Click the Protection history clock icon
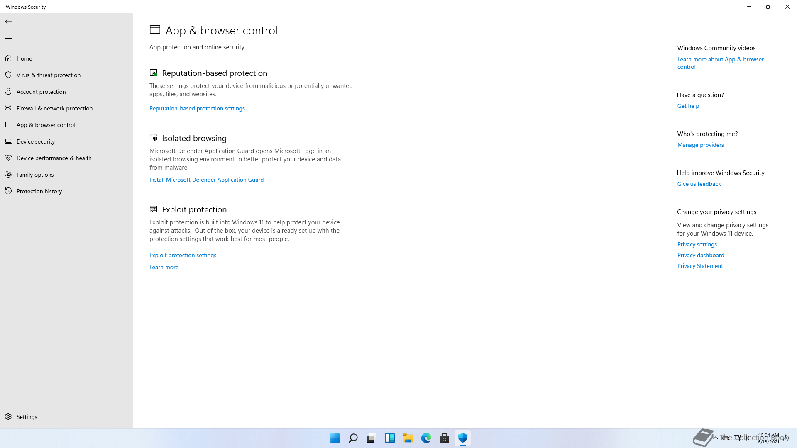797x448 pixels. [x=8, y=191]
